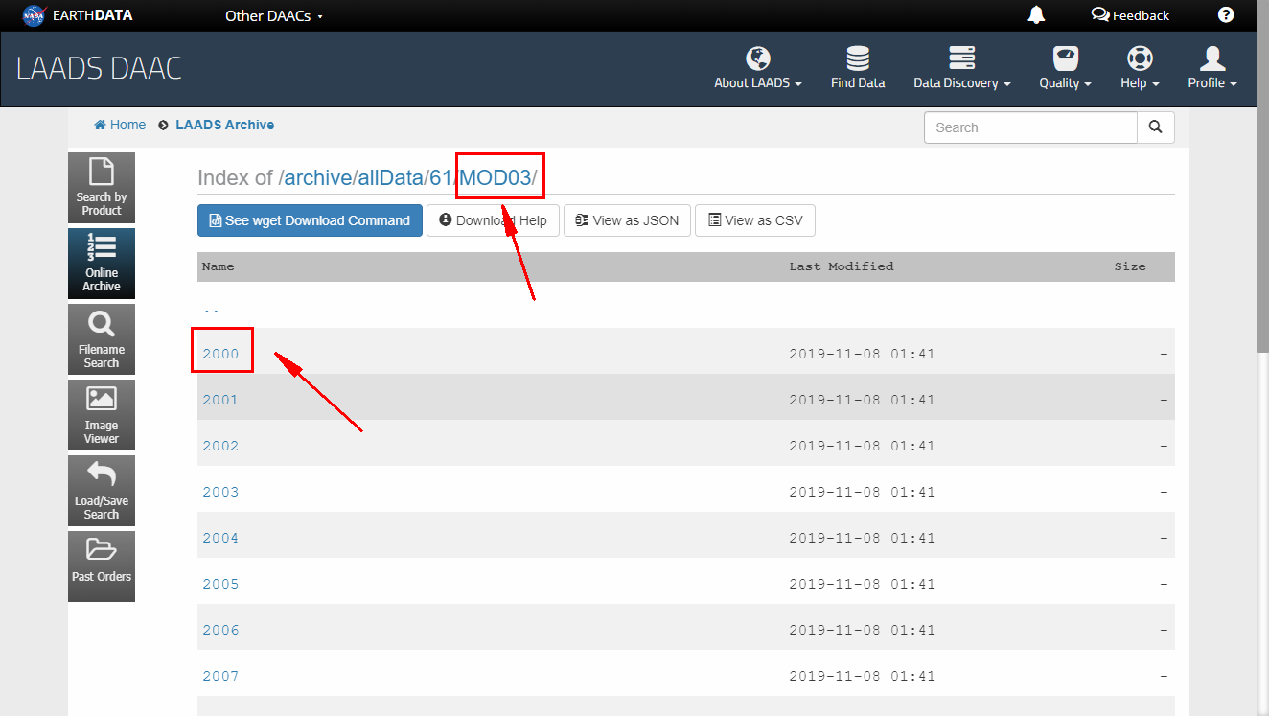Click MOD03 path link in heading
This screenshot has height=716, width=1269.
[x=496, y=177]
